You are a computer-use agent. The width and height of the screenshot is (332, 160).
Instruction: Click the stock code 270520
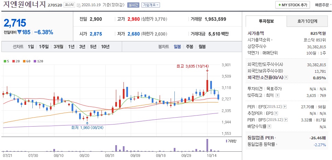coord(55,5)
